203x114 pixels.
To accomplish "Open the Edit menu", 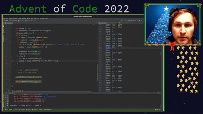I will click(x=7, y=19).
